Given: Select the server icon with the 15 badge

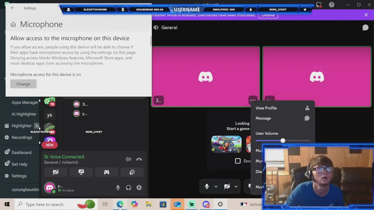Looking at the screenshot, I should (50, 101).
